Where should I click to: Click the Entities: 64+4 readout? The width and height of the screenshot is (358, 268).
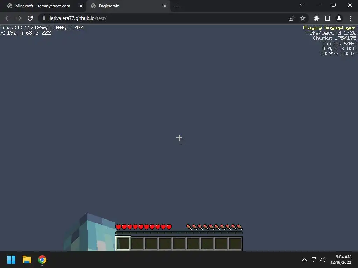coord(339,43)
